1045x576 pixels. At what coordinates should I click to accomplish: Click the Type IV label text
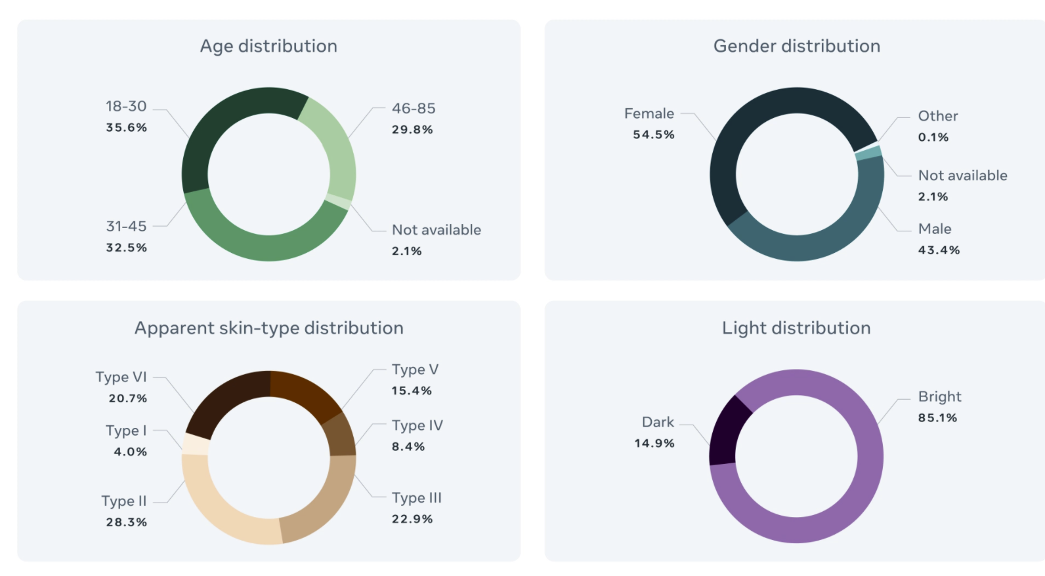[x=417, y=425]
